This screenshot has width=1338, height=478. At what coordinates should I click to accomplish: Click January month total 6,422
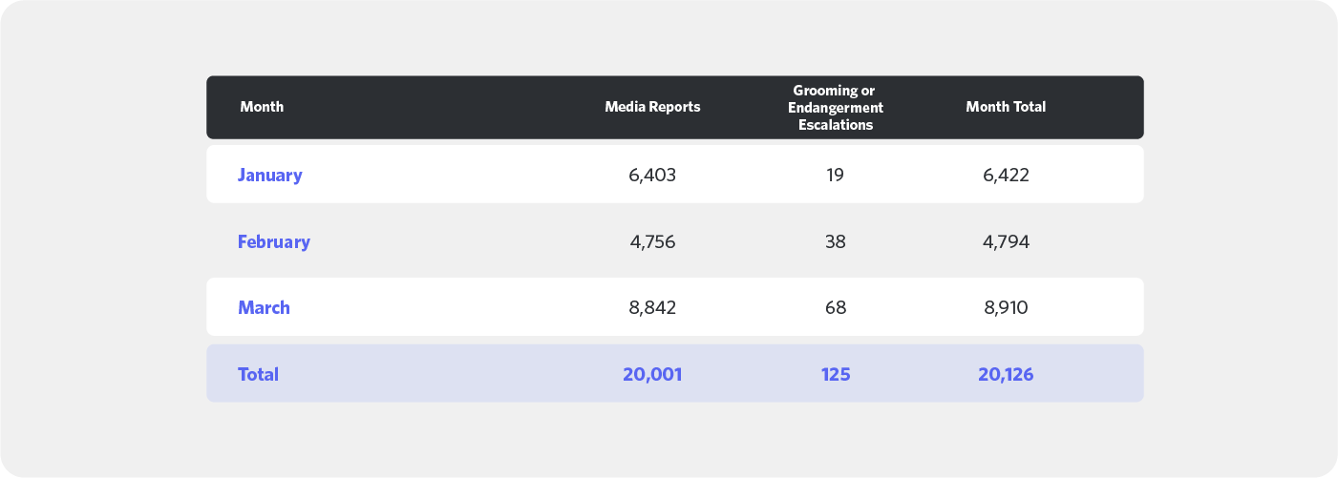(x=1006, y=175)
